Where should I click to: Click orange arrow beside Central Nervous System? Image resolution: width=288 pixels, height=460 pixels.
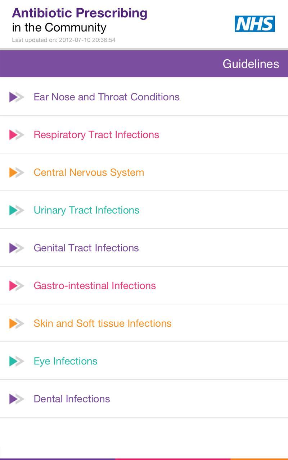16,172
